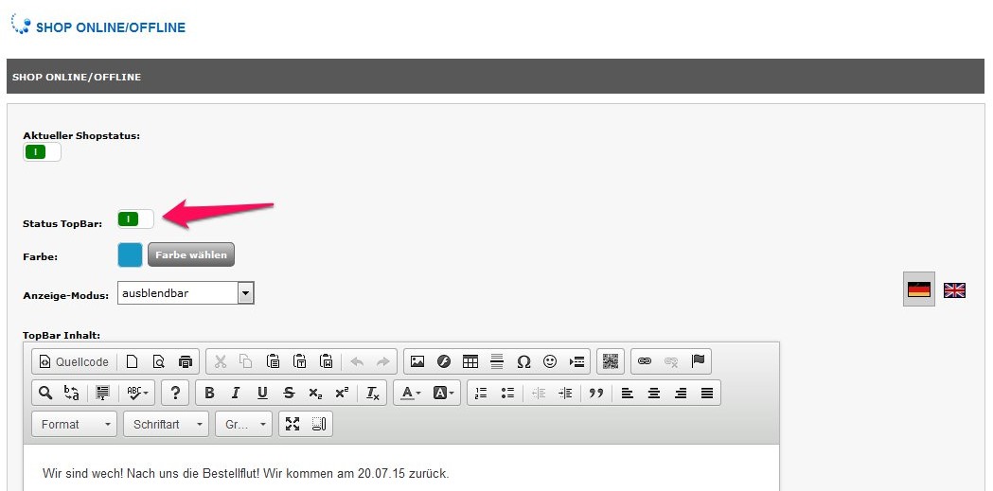Switch off the Status TopBar toggle
Screen dimensions: 993x491
pos(135,219)
